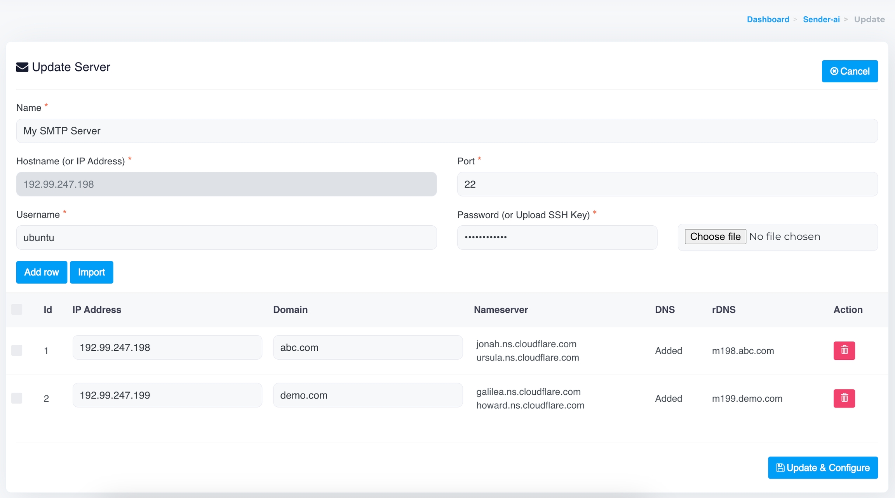Focus the Name field My SMTP Server
The width and height of the screenshot is (895, 498).
(x=447, y=131)
